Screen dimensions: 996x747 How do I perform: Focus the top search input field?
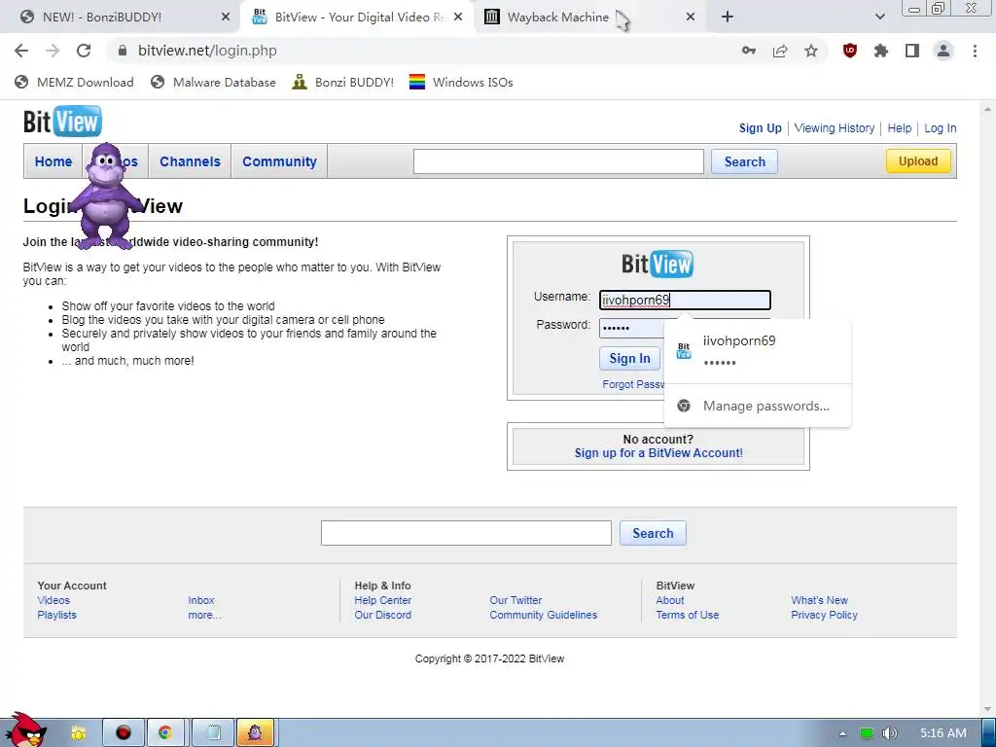tap(558, 161)
